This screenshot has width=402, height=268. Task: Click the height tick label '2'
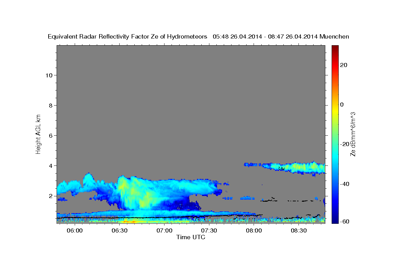coord(51,196)
